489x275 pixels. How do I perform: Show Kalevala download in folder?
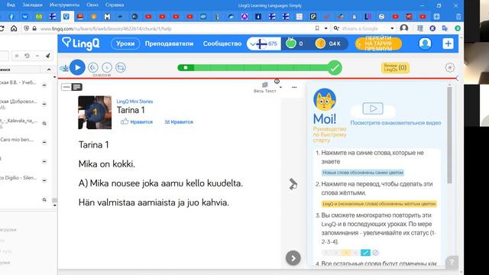[44, 124]
